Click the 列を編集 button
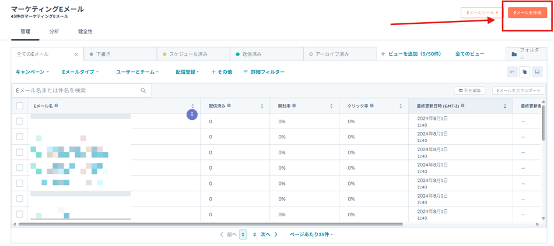 [469, 91]
